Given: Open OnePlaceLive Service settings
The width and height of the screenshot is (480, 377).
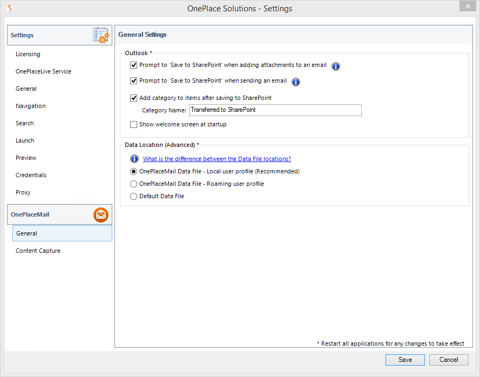Looking at the screenshot, I should pyautogui.click(x=44, y=71).
